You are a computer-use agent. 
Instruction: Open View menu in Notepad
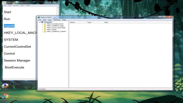22,5
